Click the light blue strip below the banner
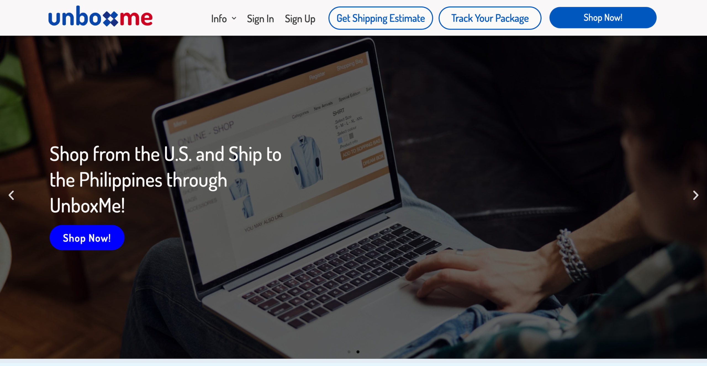Viewport: 707px width, 366px height. click(353, 362)
